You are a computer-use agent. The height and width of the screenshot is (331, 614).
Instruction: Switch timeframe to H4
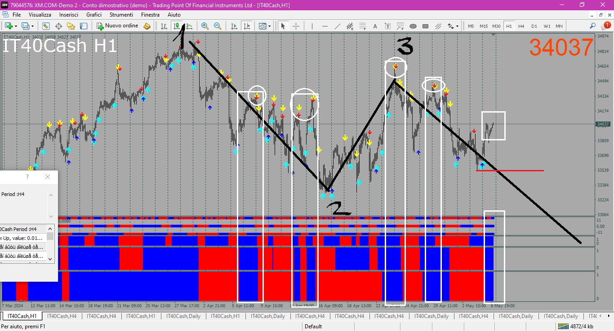coord(521,26)
